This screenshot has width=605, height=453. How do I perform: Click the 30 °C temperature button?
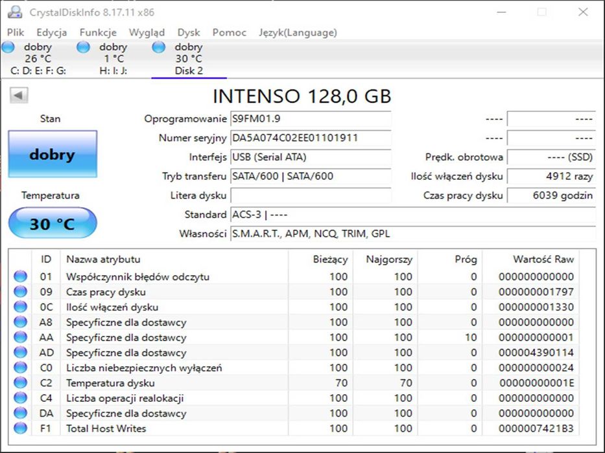[53, 223]
